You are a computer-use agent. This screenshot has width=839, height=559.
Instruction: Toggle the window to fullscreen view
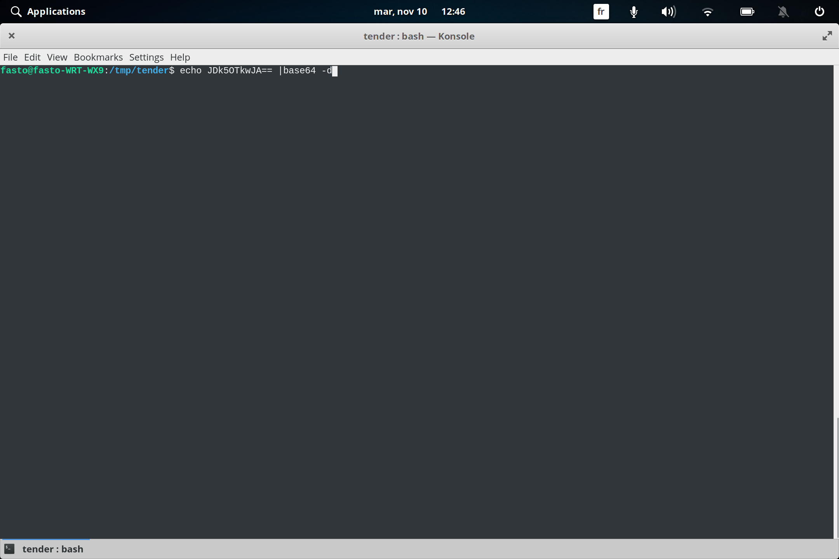827,36
